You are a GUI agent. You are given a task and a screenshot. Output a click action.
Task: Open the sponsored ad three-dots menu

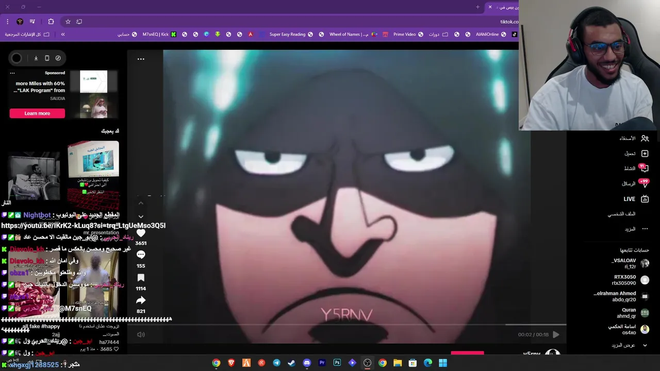tap(12, 73)
